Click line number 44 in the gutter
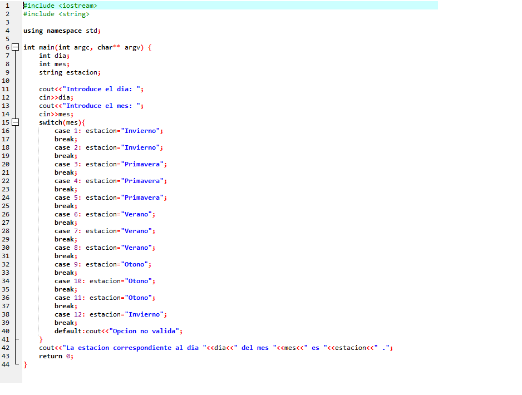The width and height of the screenshot is (522, 395). [6, 364]
